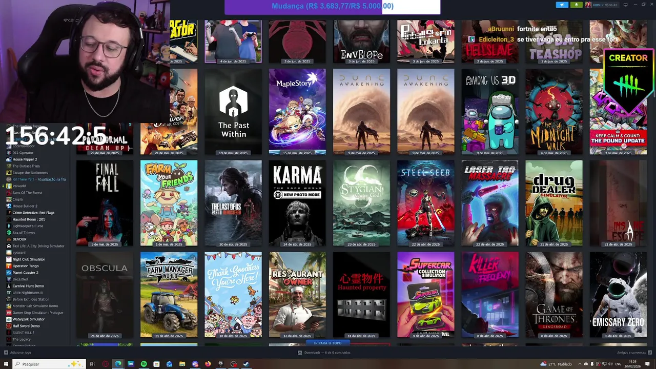This screenshot has height=369, width=656.
Task: Switch to Big Picture mode icon
Action: click(625, 5)
